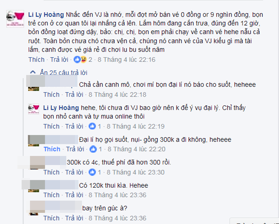
Task: Collapse replies with the 'Ẩn 25 câu trả lời' chevron
Action: click(x=33, y=72)
